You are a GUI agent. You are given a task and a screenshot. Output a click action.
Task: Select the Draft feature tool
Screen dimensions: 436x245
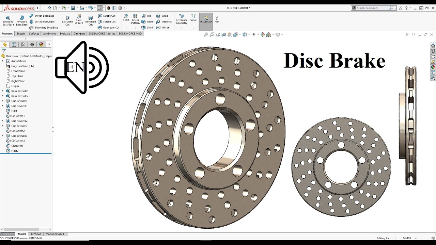(147, 21)
